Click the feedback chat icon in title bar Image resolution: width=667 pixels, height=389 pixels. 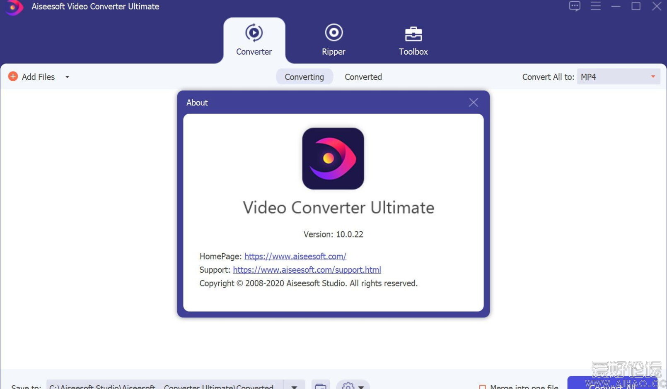575,6
